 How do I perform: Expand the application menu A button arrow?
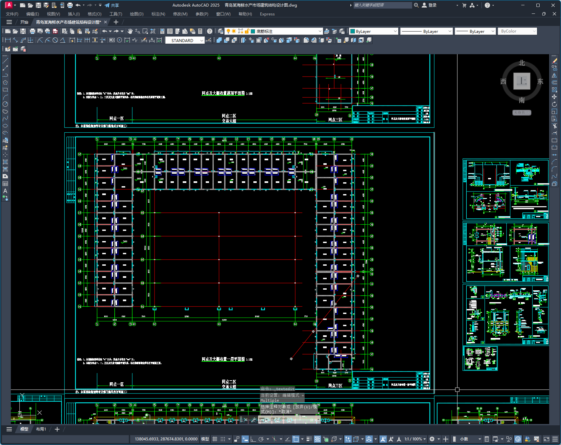click(15, 5)
